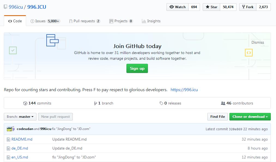Click the repository book icon beside 996icu
Screen dimensions: 276x162
tap(5, 7)
